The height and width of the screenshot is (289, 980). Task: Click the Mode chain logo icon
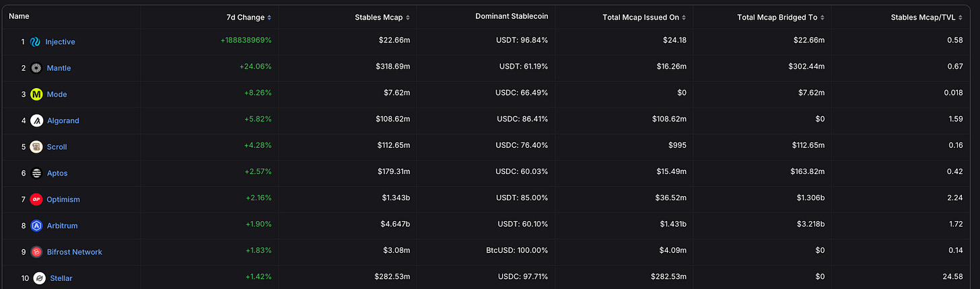click(36, 94)
